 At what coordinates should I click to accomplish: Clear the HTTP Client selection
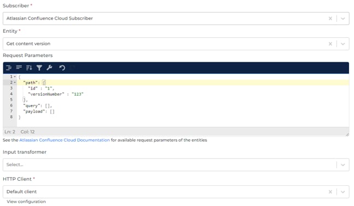pyautogui.click(x=330, y=192)
